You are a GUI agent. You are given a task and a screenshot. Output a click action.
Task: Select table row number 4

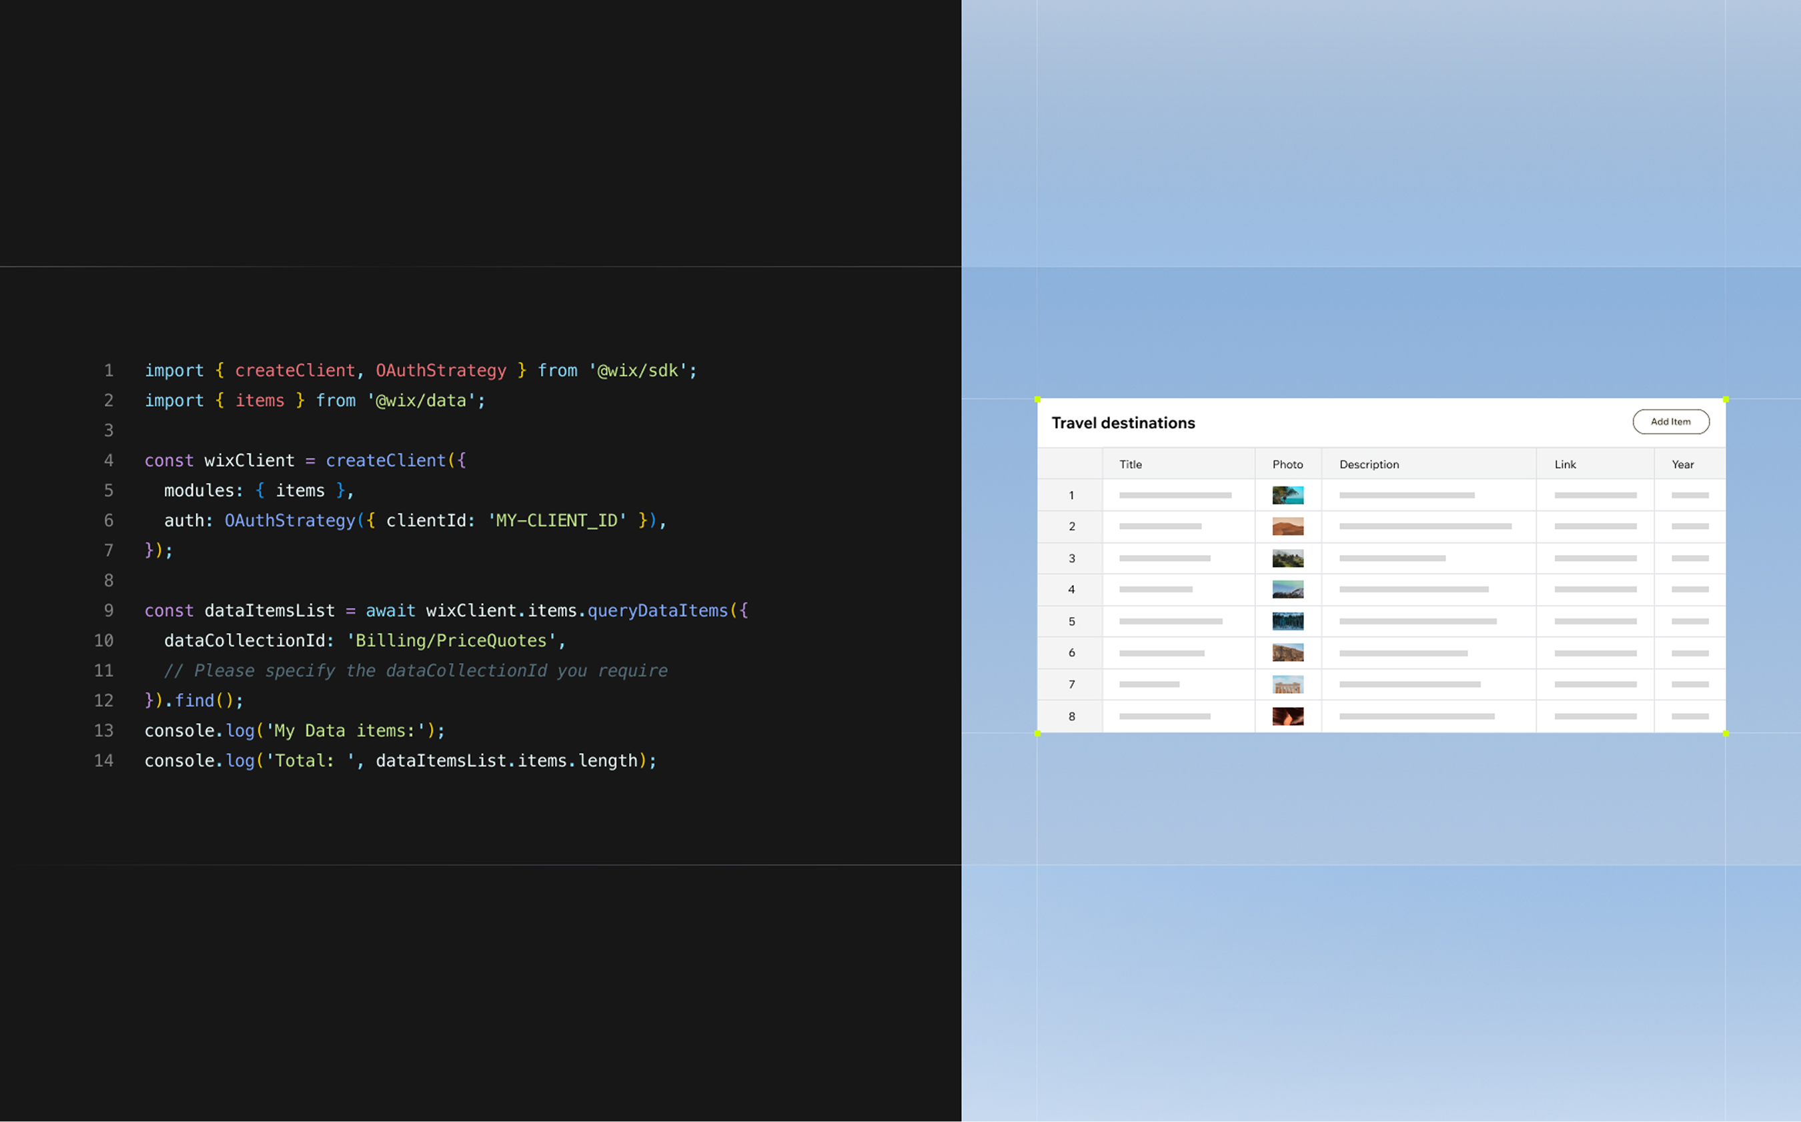click(1071, 589)
